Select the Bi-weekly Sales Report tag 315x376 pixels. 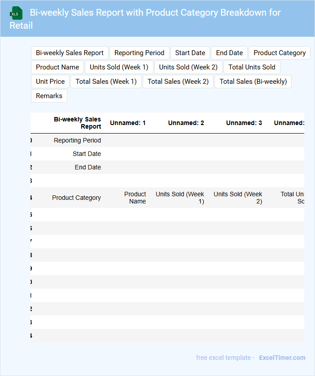[x=70, y=53]
